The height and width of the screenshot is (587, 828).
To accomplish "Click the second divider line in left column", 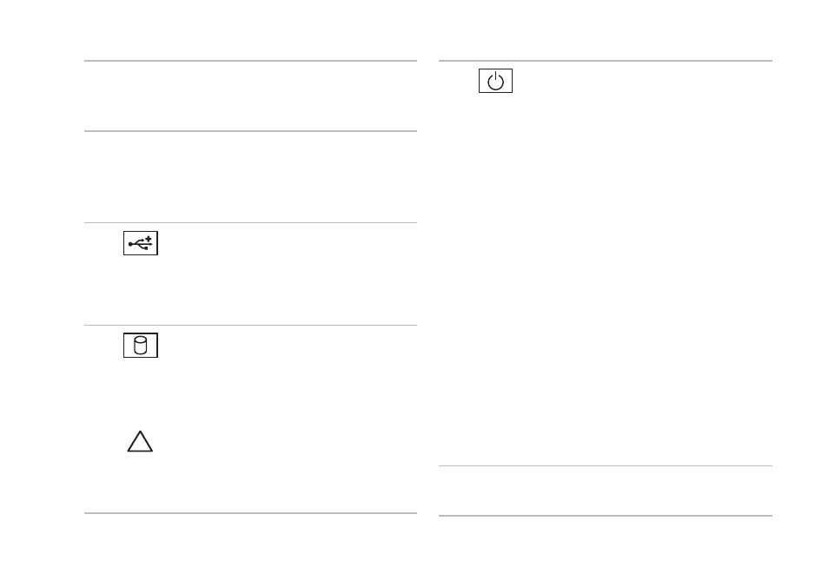I will point(250,131).
